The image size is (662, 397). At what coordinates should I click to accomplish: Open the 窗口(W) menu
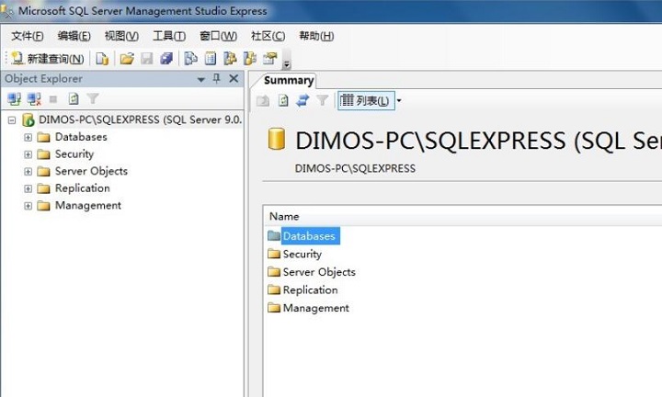(218, 36)
